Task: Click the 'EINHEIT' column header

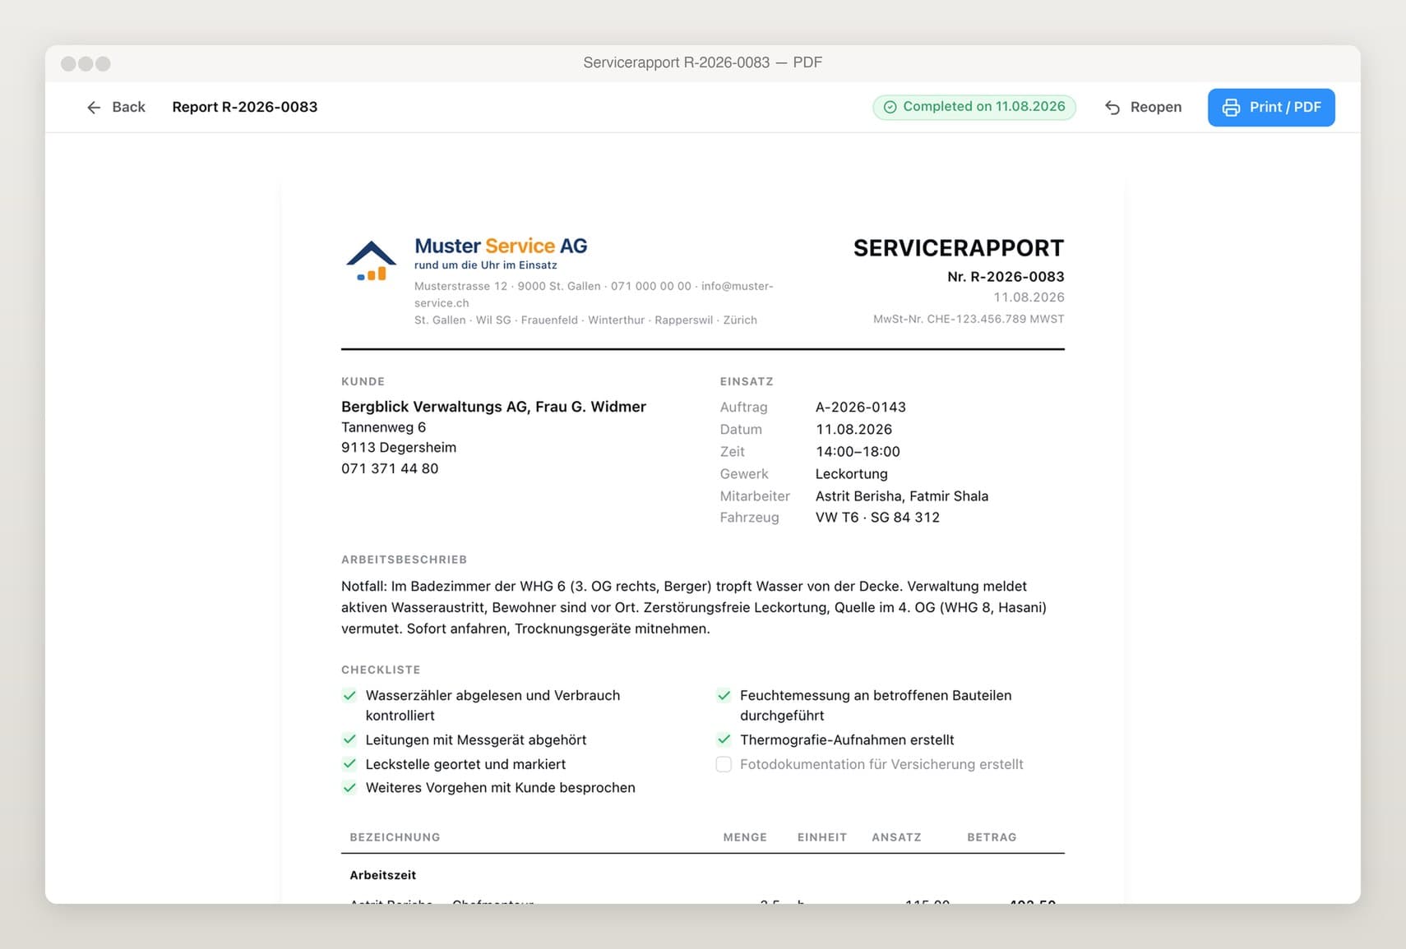Action: point(822,837)
